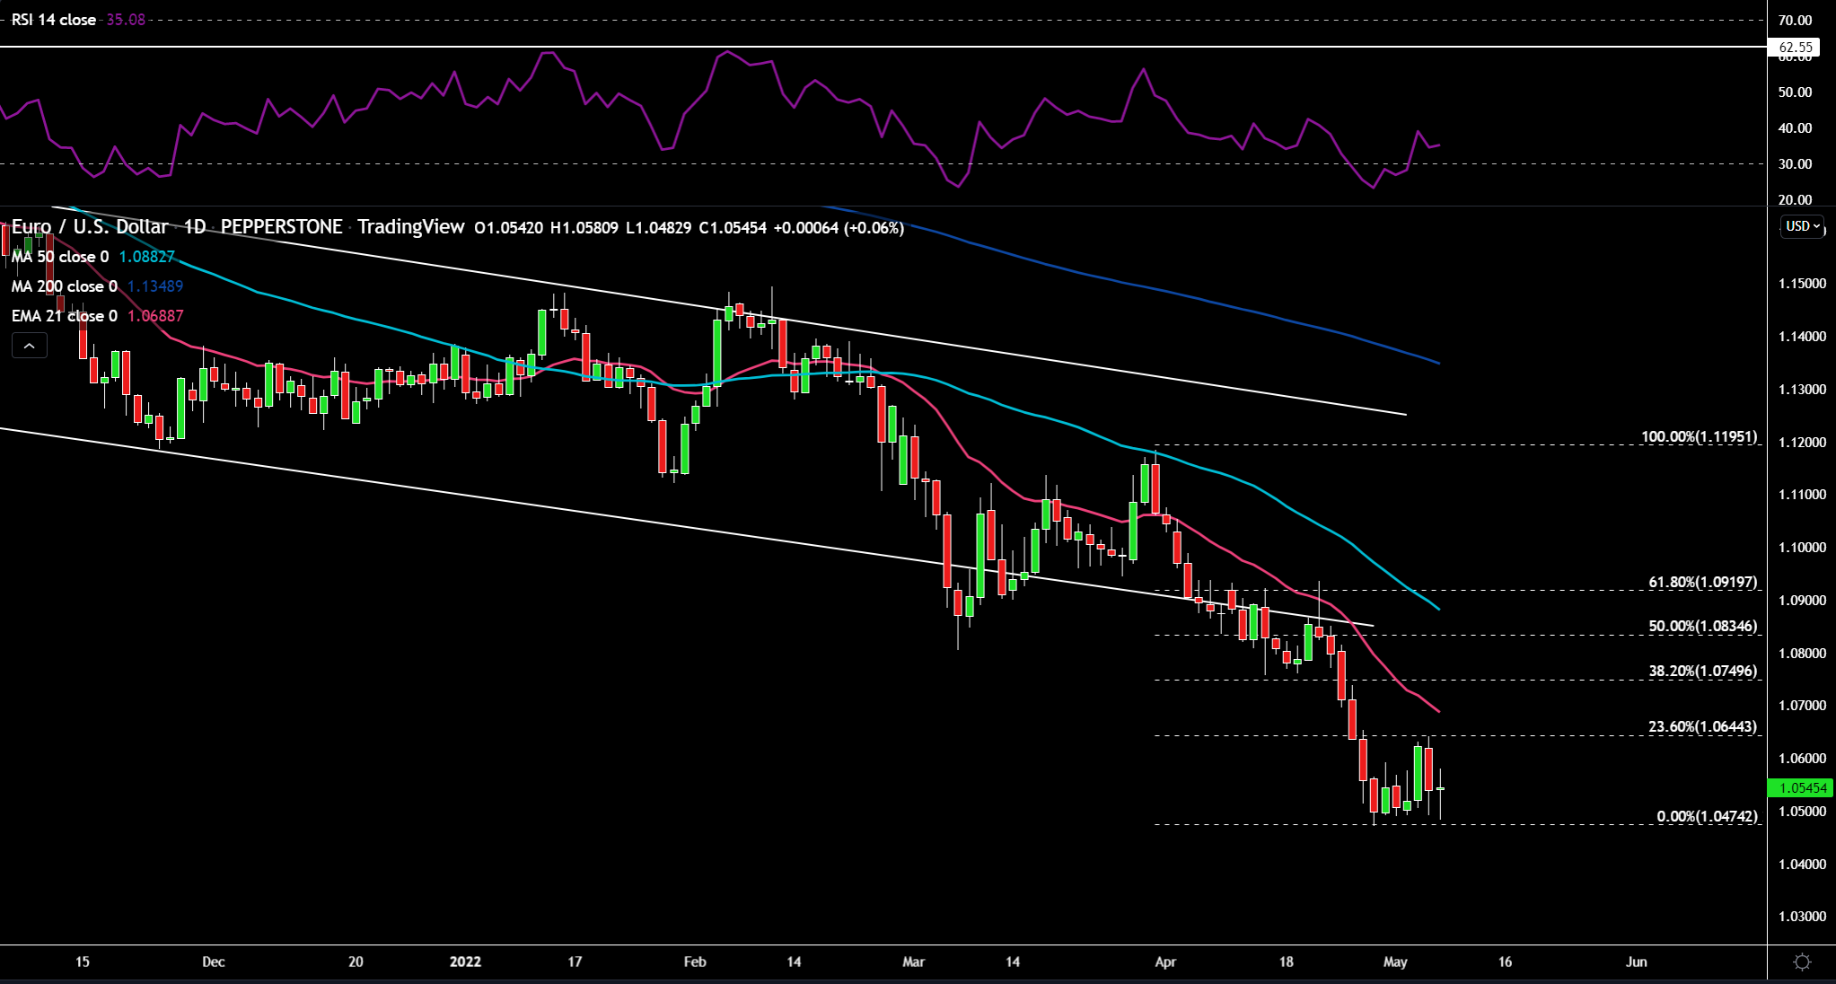Screen dimensions: 1836x984
Task: Click the 61.80%(1.09197) Fibonacci label
Action: pos(1703,583)
